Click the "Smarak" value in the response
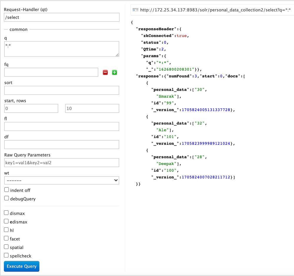 coord(166,97)
